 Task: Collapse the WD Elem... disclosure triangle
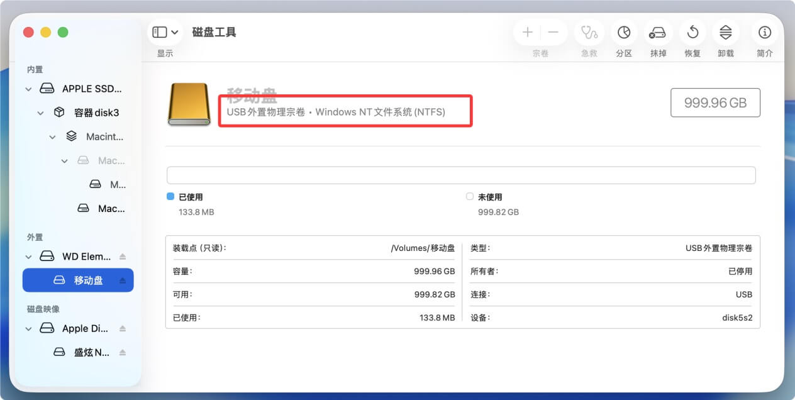point(28,256)
